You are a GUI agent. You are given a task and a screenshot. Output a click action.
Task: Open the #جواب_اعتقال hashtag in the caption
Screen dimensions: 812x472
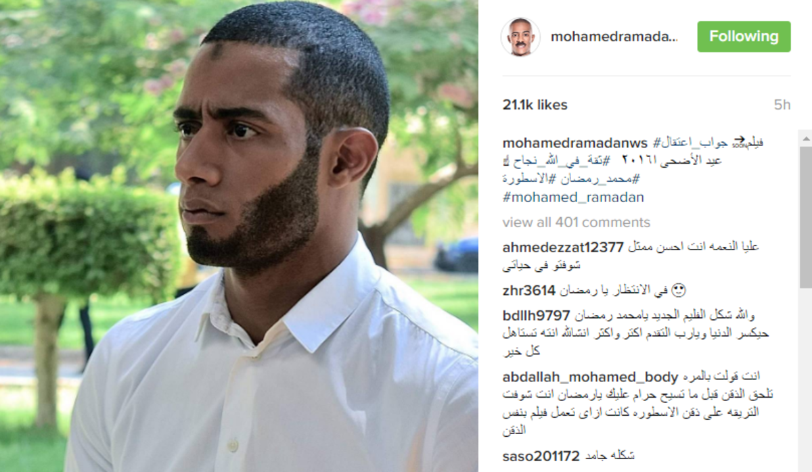click(x=690, y=143)
